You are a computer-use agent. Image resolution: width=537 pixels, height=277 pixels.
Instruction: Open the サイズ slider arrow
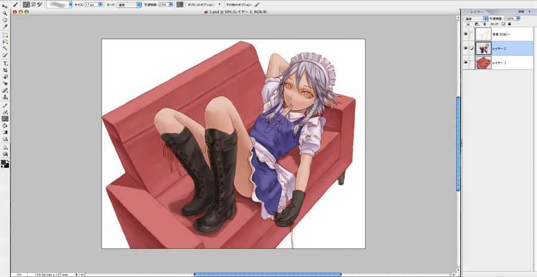pyautogui.click(x=100, y=4)
